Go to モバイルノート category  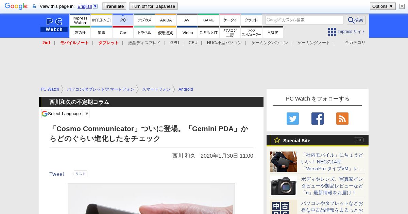click(x=74, y=43)
